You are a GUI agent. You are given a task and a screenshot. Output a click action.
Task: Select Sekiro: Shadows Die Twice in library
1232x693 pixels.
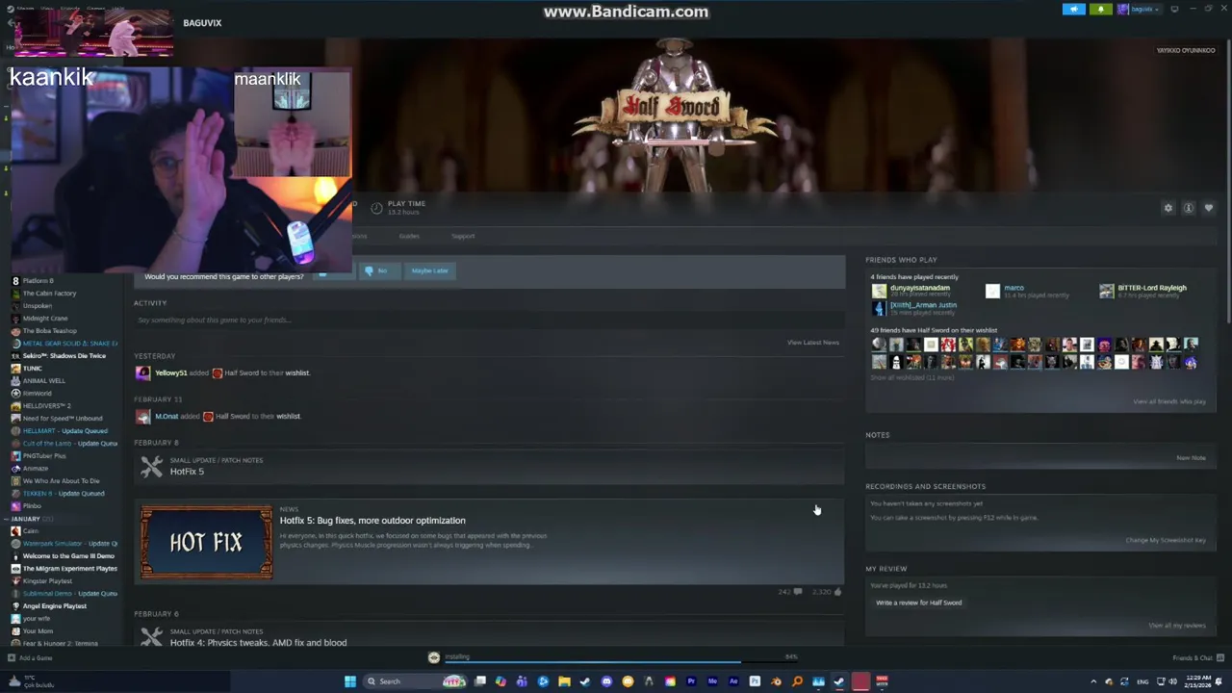(x=64, y=356)
